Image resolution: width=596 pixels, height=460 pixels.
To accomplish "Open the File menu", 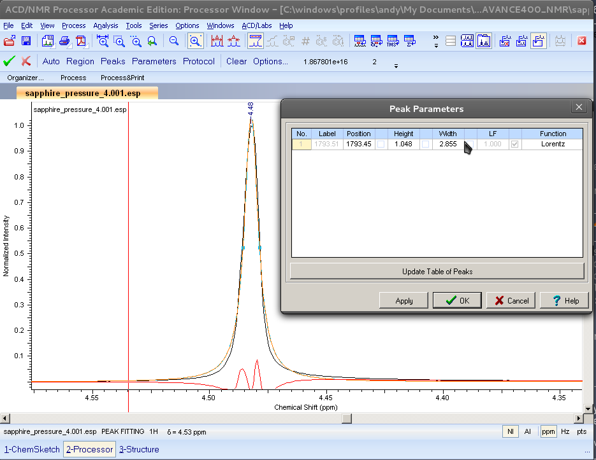I will pyautogui.click(x=8, y=25).
